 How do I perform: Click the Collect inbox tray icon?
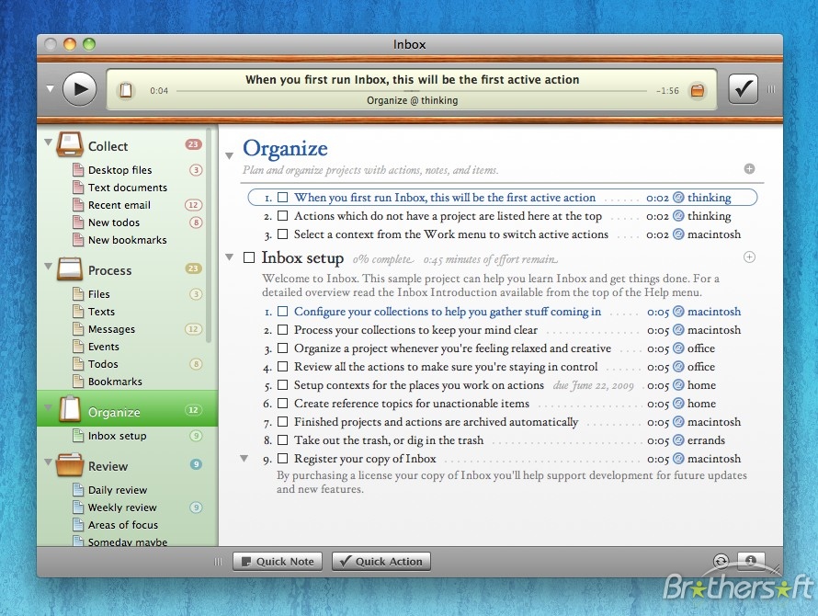[69, 144]
